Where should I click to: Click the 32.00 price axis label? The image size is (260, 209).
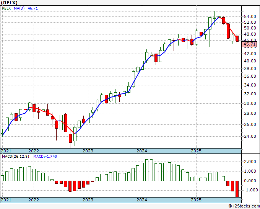[250, 94]
